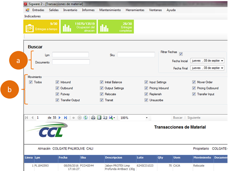This screenshot has height=171, width=228.
Task: Open the Inventario menu
Action: point(70,10)
